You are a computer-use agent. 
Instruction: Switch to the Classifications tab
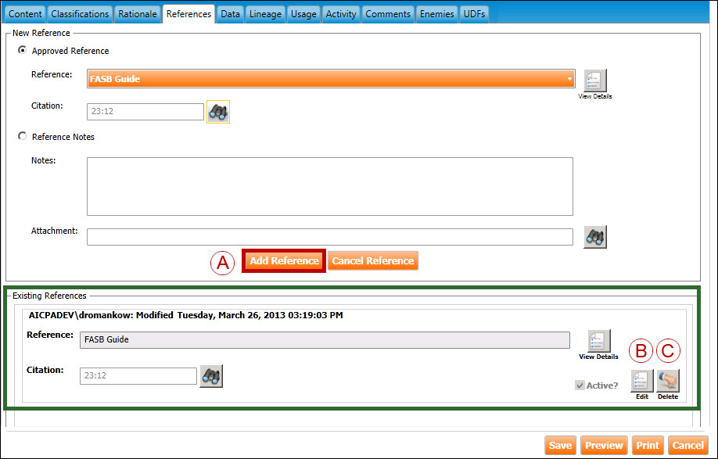pyautogui.click(x=80, y=14)
